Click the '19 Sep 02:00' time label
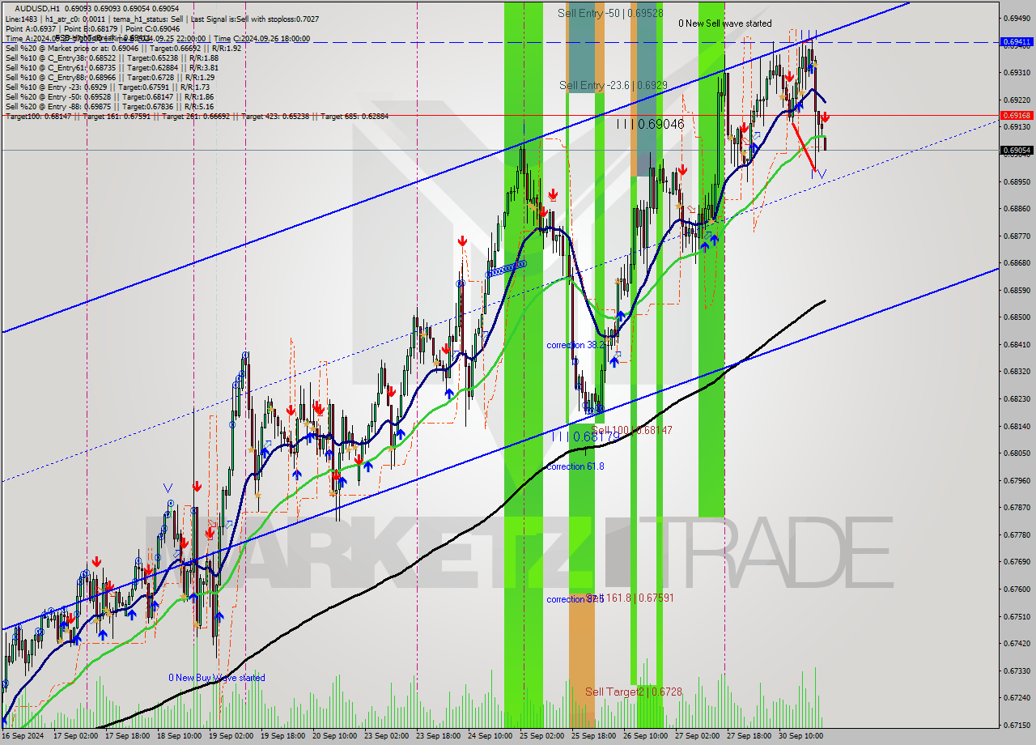 click(231, 736)
